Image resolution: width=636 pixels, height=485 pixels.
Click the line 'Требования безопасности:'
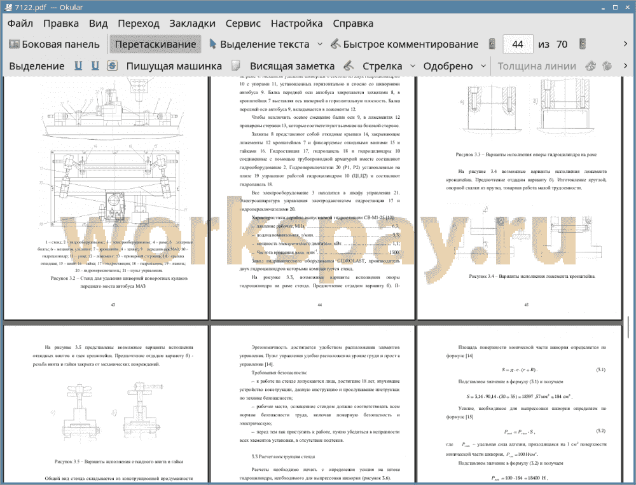pyautogui.click(x=279, y=372)
